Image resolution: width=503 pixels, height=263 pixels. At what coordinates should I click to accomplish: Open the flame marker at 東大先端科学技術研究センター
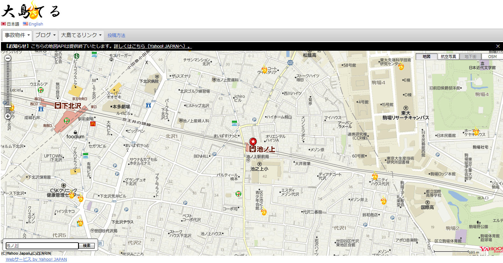pyautogui.click(x=401, y=66)
